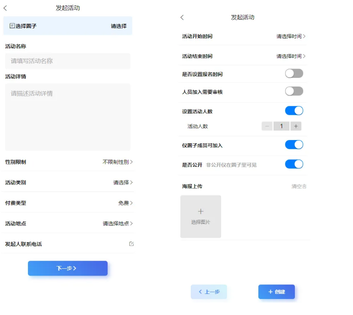353x315 pixels.
Task: Enable the 是否设置报名时间 switch
Action: [x=294, y=74]
